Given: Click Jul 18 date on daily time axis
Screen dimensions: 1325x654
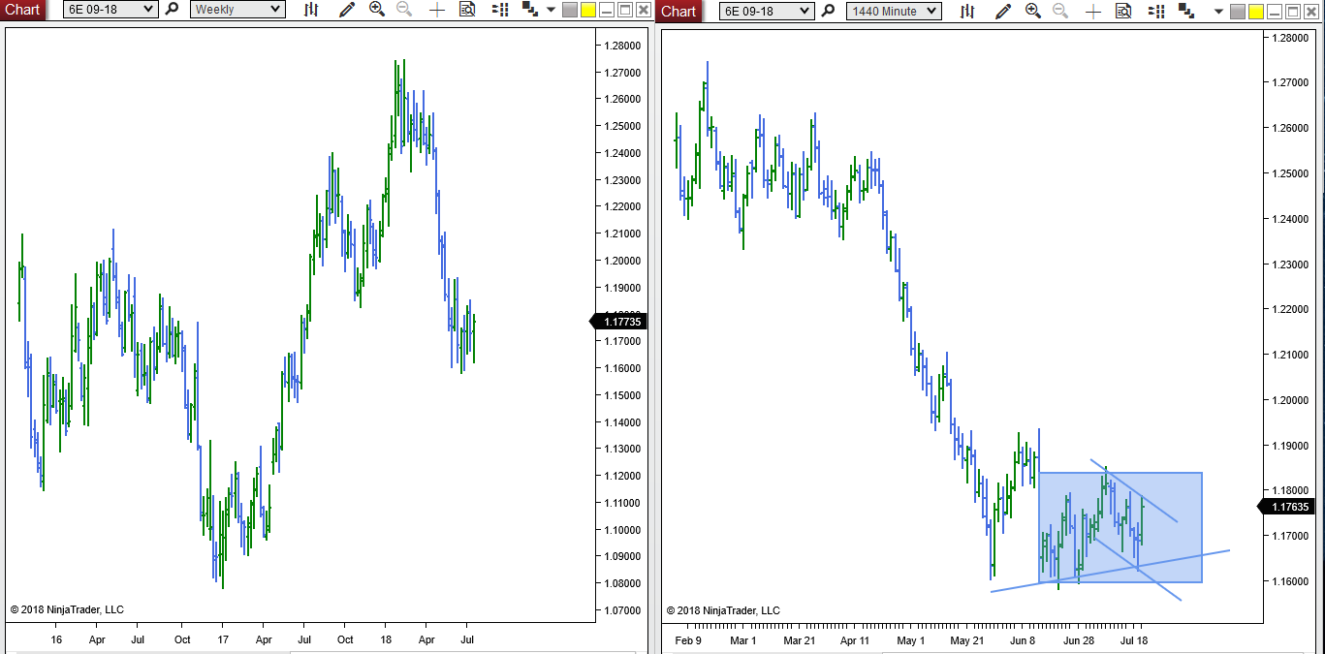Looking at the screenshot, I should click(1135, 640).
